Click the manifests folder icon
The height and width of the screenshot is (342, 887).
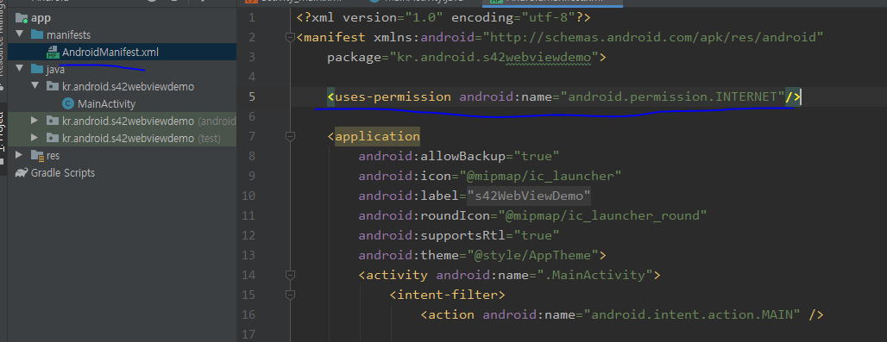point(37,35)
